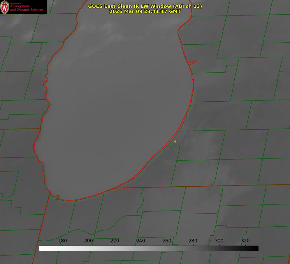Click the 300 colorbar tick label

pos(219,241)
